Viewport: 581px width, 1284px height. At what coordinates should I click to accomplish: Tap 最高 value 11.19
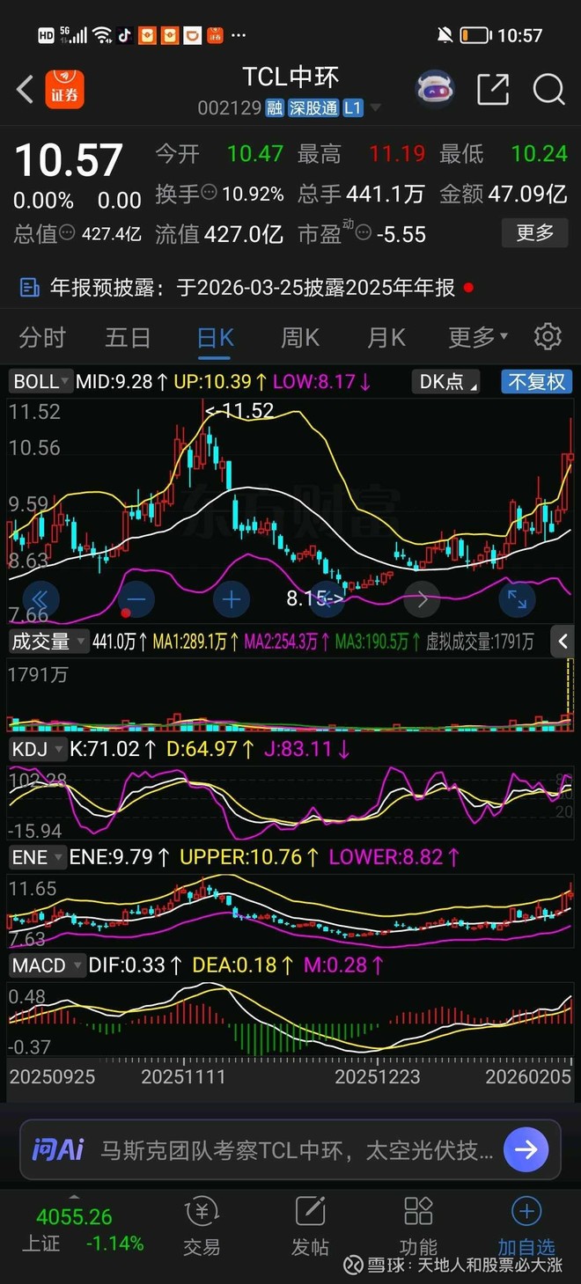(x=396, y=154)
